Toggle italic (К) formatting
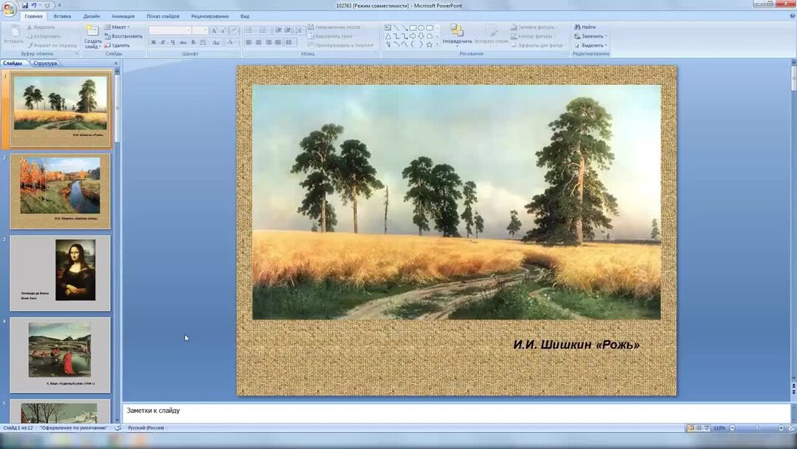 tap(163, 43)
